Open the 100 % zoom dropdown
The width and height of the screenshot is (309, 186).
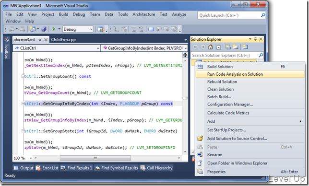[x=31, y=158]
